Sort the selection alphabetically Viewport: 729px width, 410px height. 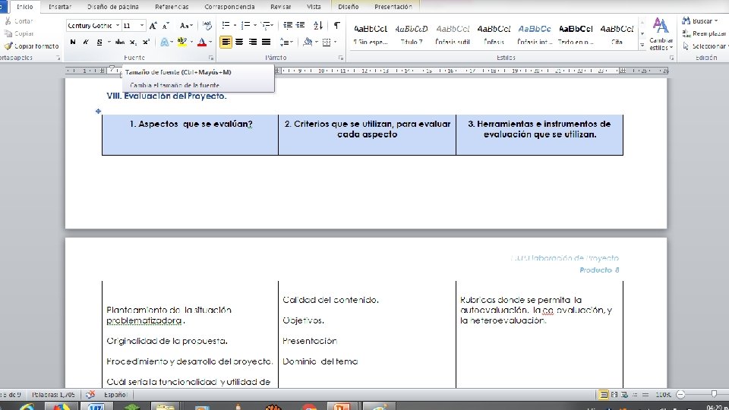318,25
